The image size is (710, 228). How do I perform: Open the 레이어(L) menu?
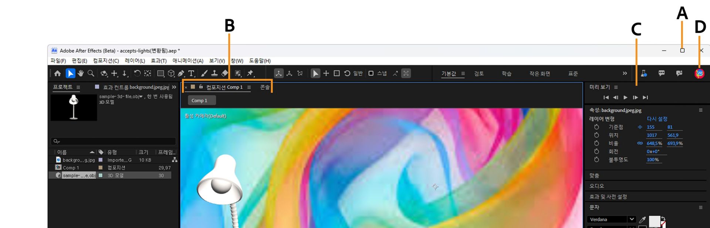coord(135,61)
